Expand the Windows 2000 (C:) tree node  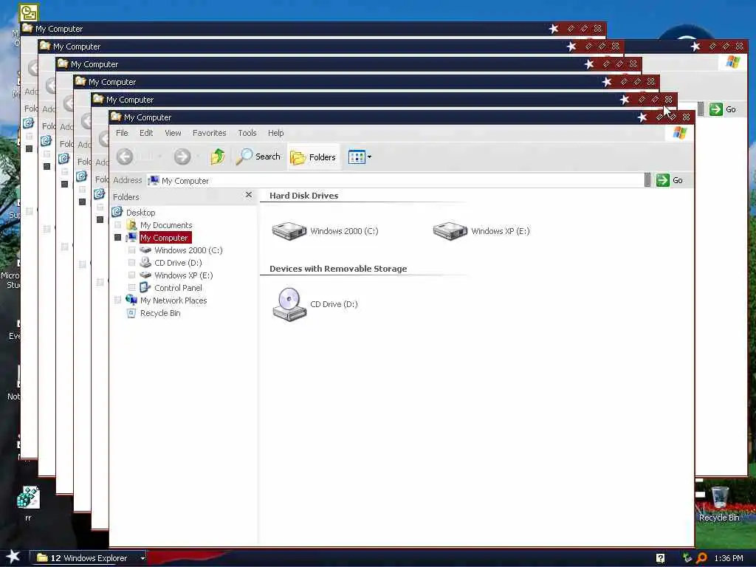(x=131, y=250)
